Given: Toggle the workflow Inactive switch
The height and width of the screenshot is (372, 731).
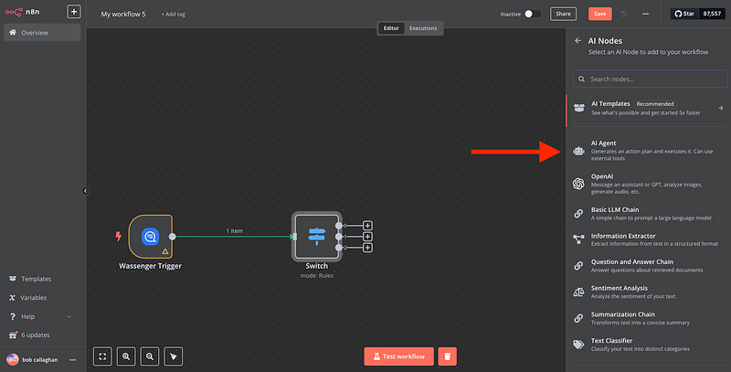Looking at the screenshot, I should 534,14.
